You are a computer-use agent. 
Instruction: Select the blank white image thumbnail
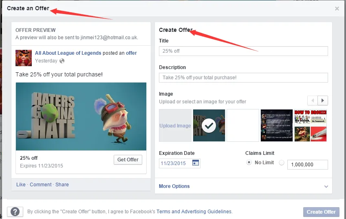(243, 125)
